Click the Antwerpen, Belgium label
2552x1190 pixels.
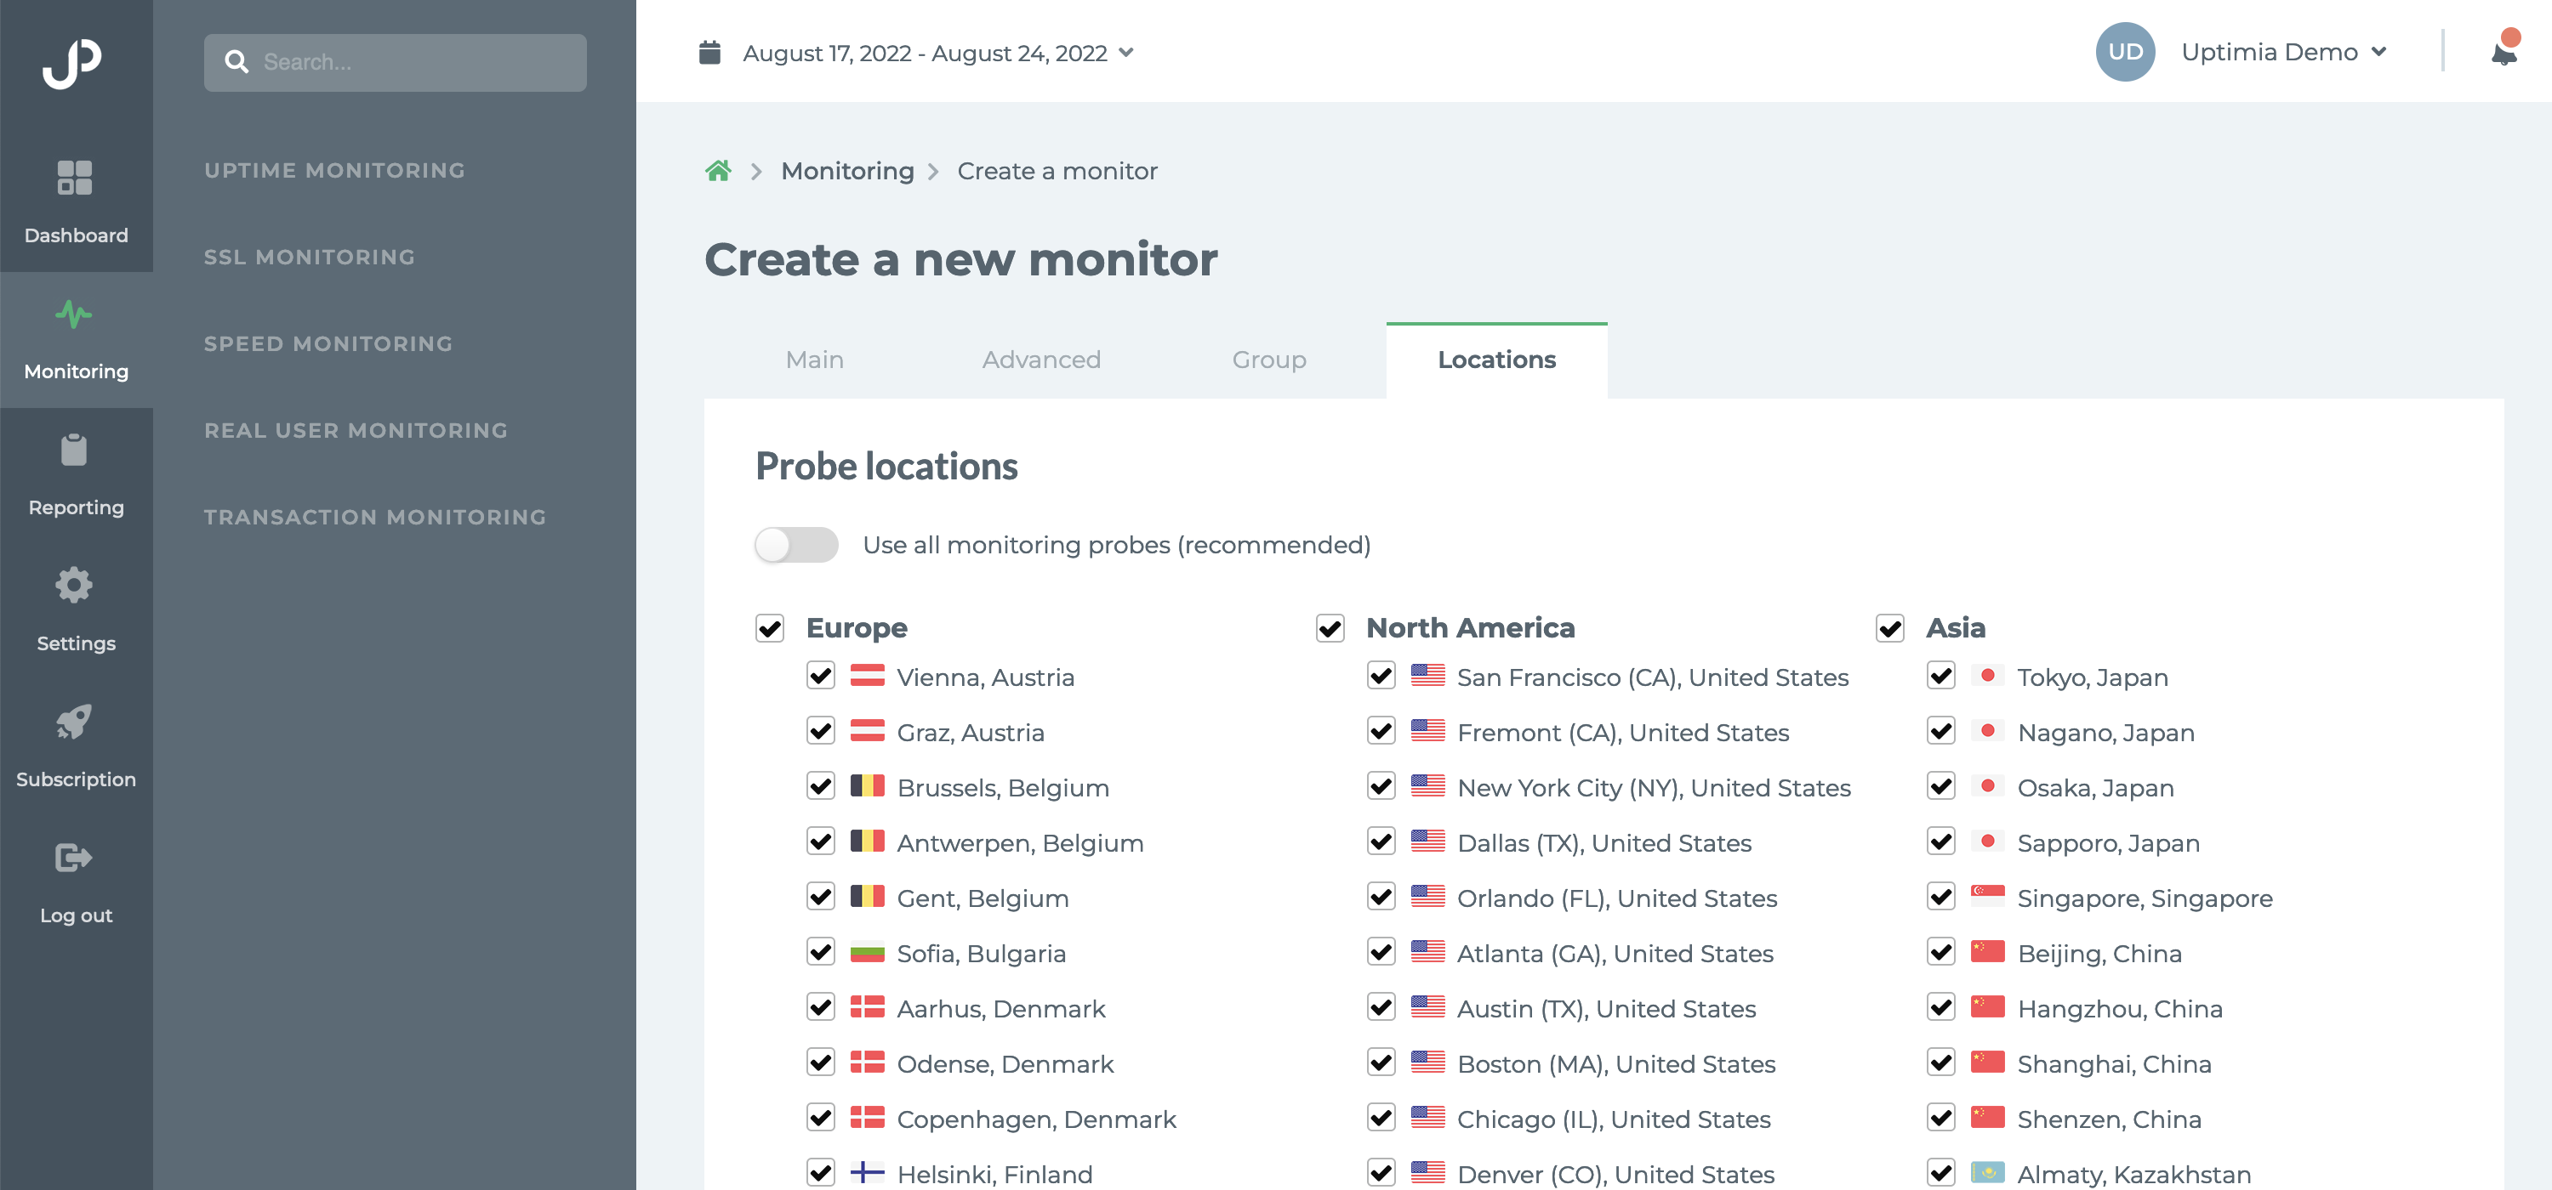1019,842
